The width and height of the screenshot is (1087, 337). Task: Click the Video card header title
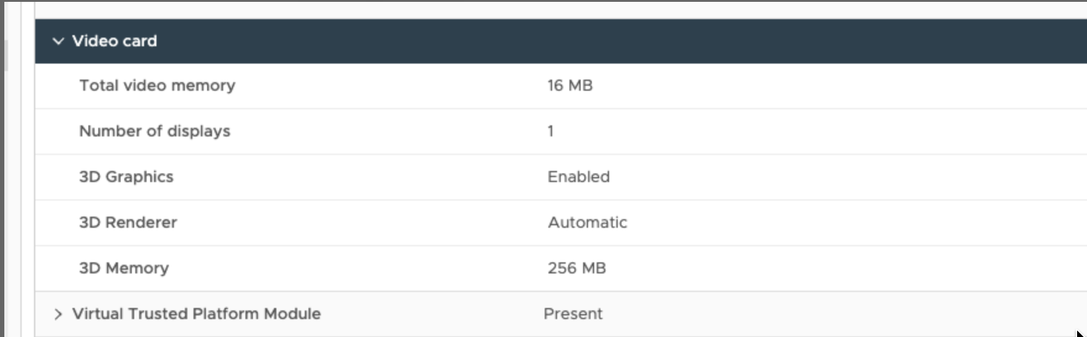114,41
